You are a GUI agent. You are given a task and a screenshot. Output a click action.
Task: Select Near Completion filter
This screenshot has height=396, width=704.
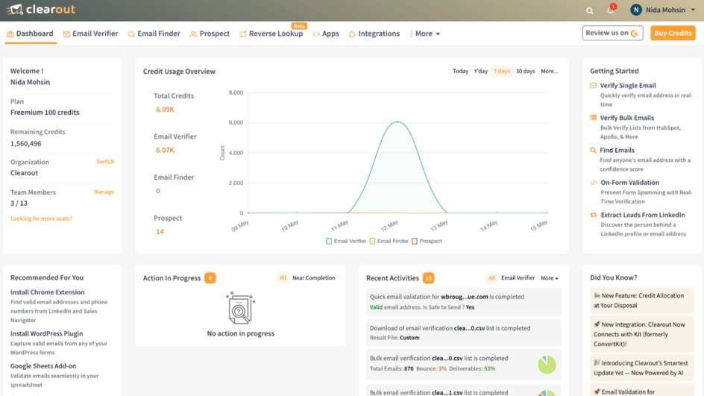tap(313, 278)
